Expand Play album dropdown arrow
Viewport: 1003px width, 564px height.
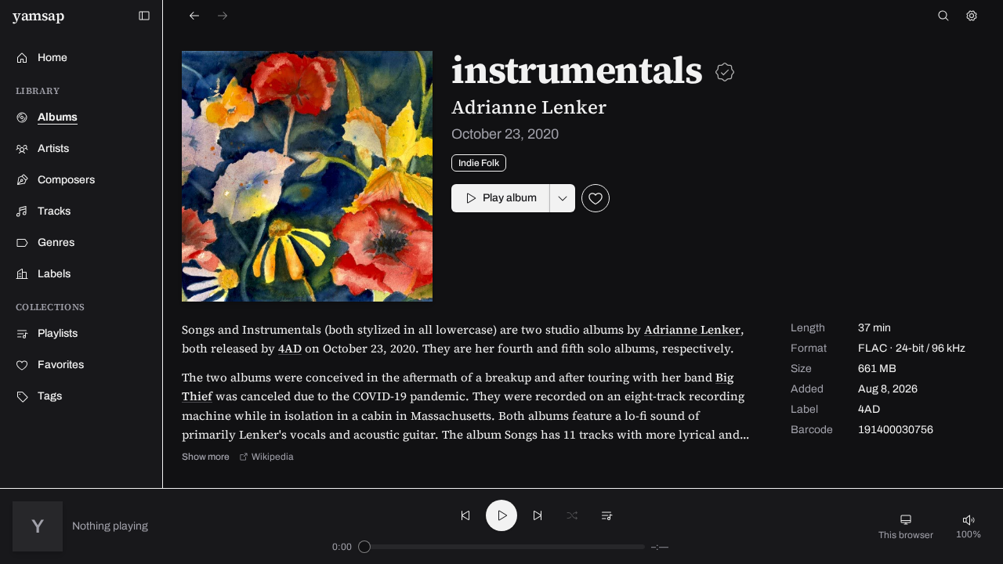coord(563,198)
